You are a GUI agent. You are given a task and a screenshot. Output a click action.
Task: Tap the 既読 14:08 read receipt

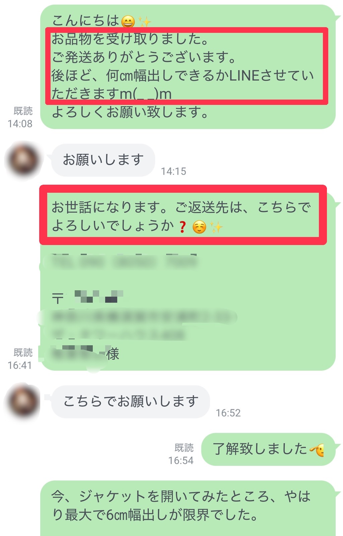[x=20, y=117]
